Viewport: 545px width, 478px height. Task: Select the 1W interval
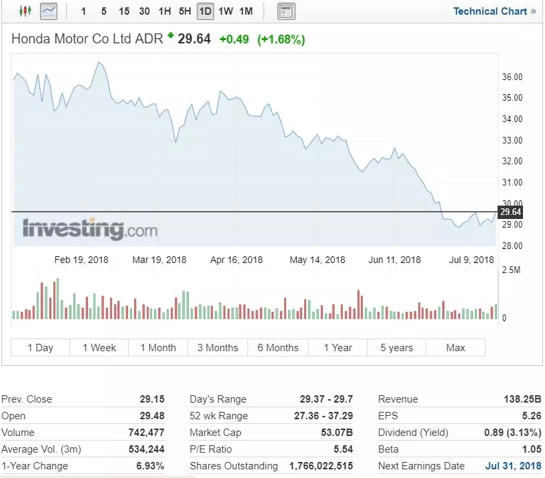coord(225,11)
